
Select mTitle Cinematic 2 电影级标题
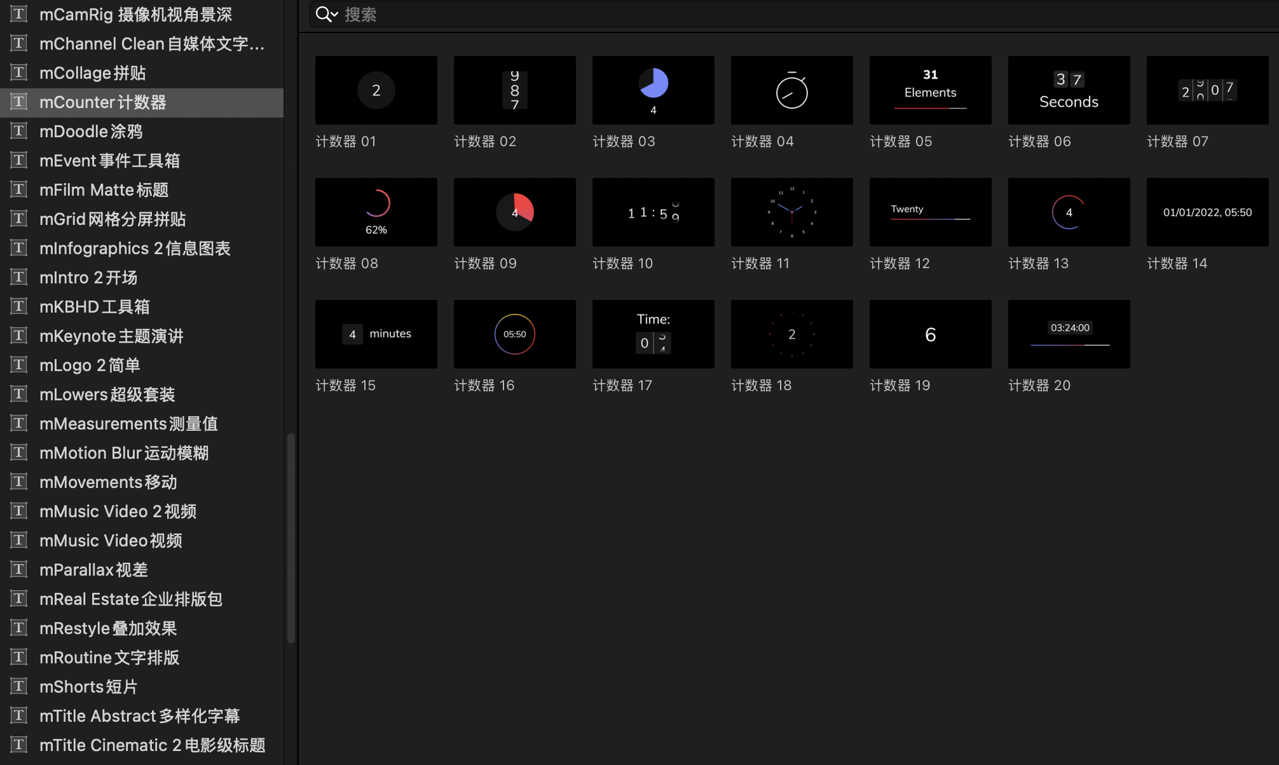pos(142,745)
